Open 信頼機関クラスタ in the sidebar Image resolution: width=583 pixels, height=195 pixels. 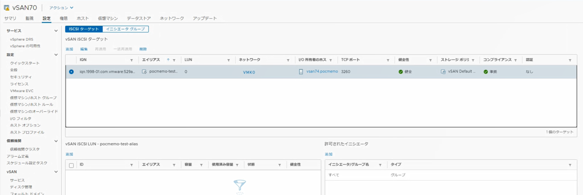point(25,149)
